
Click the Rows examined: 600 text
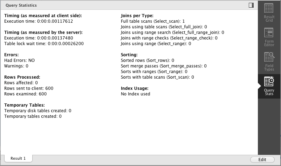pyautogui.click(x=26, y=94)
